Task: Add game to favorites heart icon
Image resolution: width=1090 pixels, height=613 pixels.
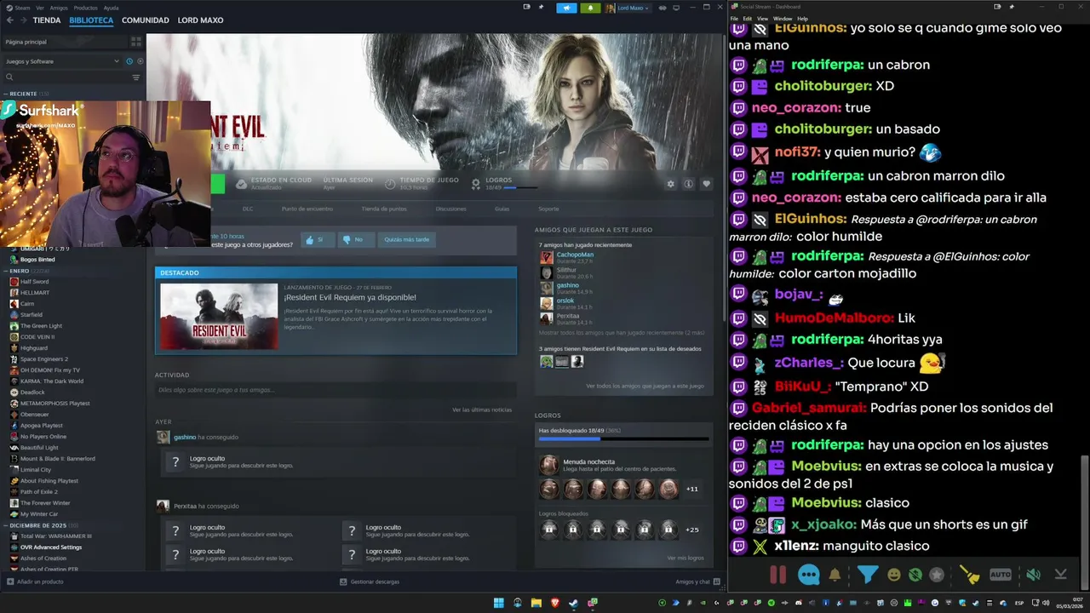Action: tap(706, 184)
